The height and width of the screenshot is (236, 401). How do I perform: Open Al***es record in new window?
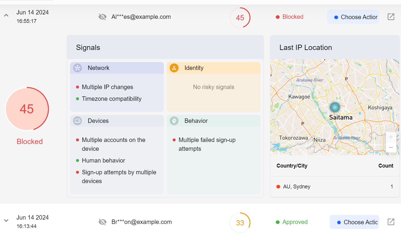(x=391, y=17)
